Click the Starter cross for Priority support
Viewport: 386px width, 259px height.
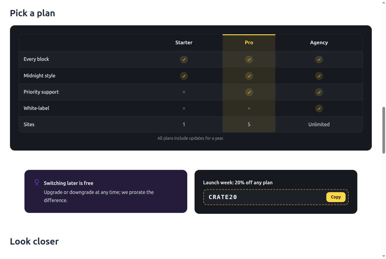point(184,92)
